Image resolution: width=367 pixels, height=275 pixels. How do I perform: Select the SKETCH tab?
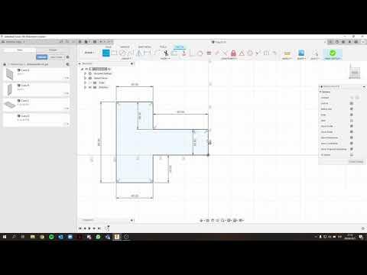point(179,47)
